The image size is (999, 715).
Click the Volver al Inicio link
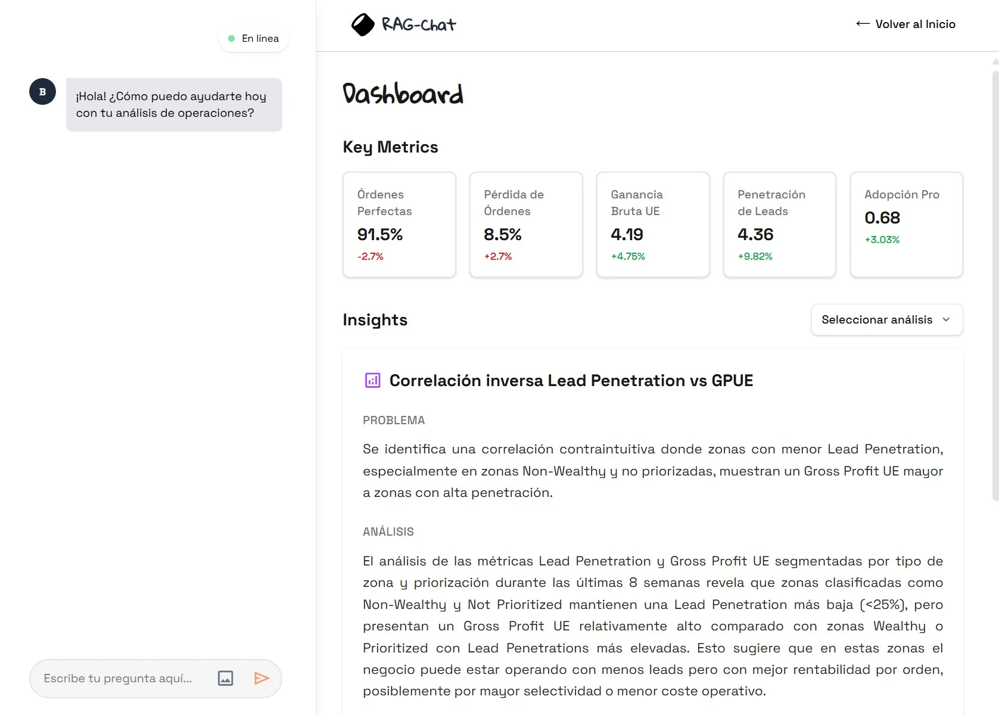tap(915, 24)
